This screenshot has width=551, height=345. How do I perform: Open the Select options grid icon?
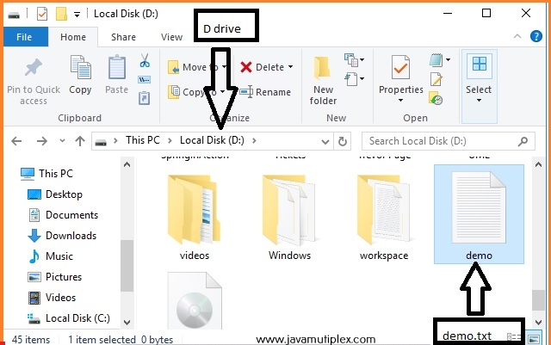pos(480,64)
